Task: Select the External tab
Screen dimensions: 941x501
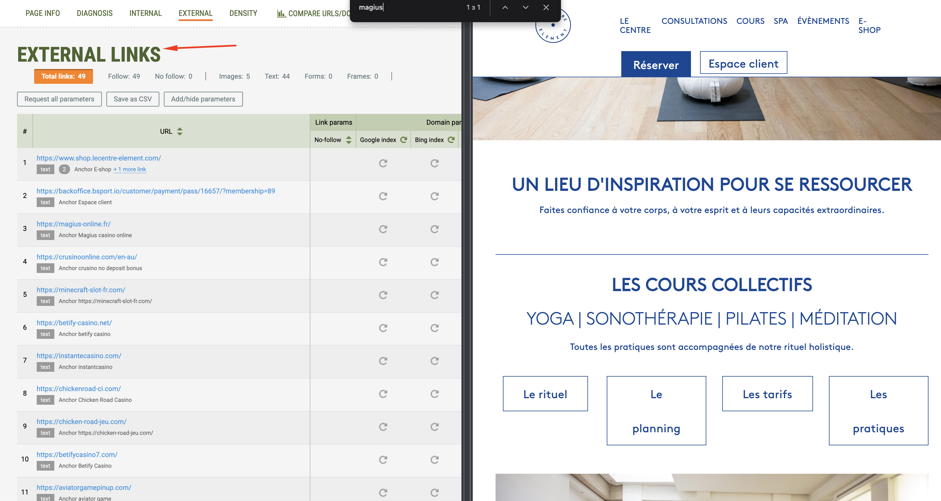Action: point(195,13)
